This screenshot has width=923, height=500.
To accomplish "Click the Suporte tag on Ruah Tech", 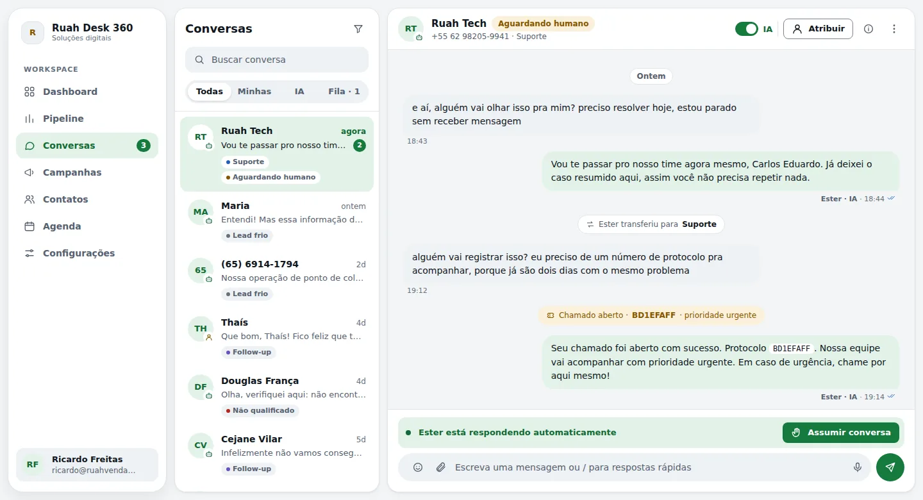I will point(245,162).
